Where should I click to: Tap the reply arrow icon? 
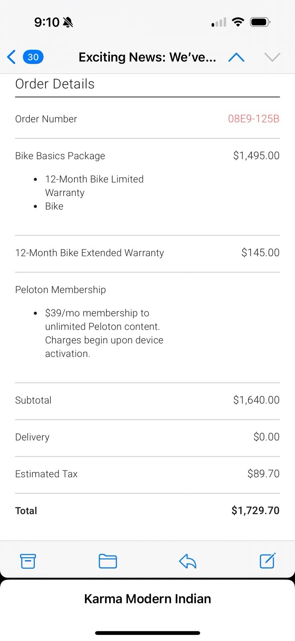point(187,561)
